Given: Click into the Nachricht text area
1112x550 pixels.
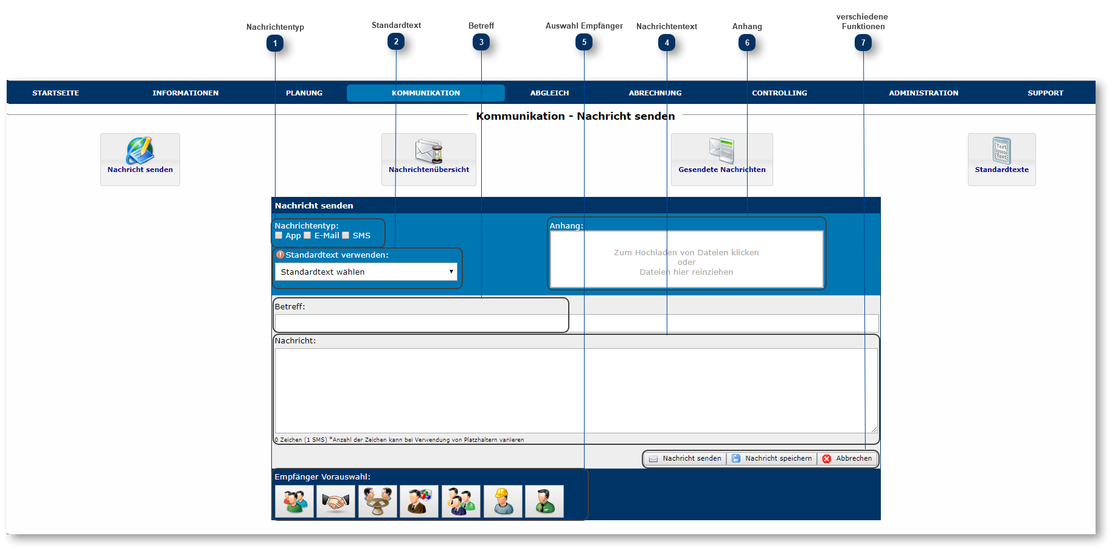Looking at the screenshot, I should pos(576,390).
